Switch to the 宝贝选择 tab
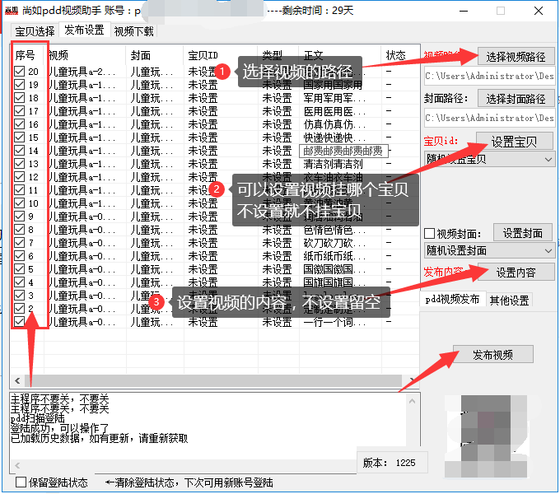This screenshot has height=494, width=560. [x=35, y=30]
